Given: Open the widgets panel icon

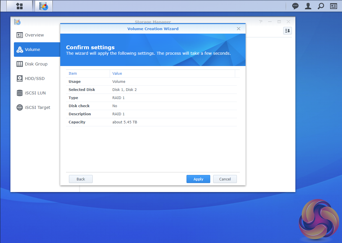Looking at the screenshot, I should pos(334,6).
